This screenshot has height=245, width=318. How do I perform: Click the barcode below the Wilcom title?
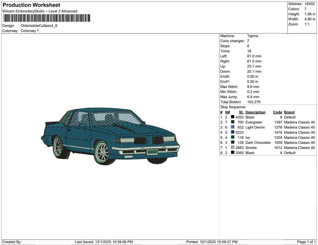click(47, 18)
